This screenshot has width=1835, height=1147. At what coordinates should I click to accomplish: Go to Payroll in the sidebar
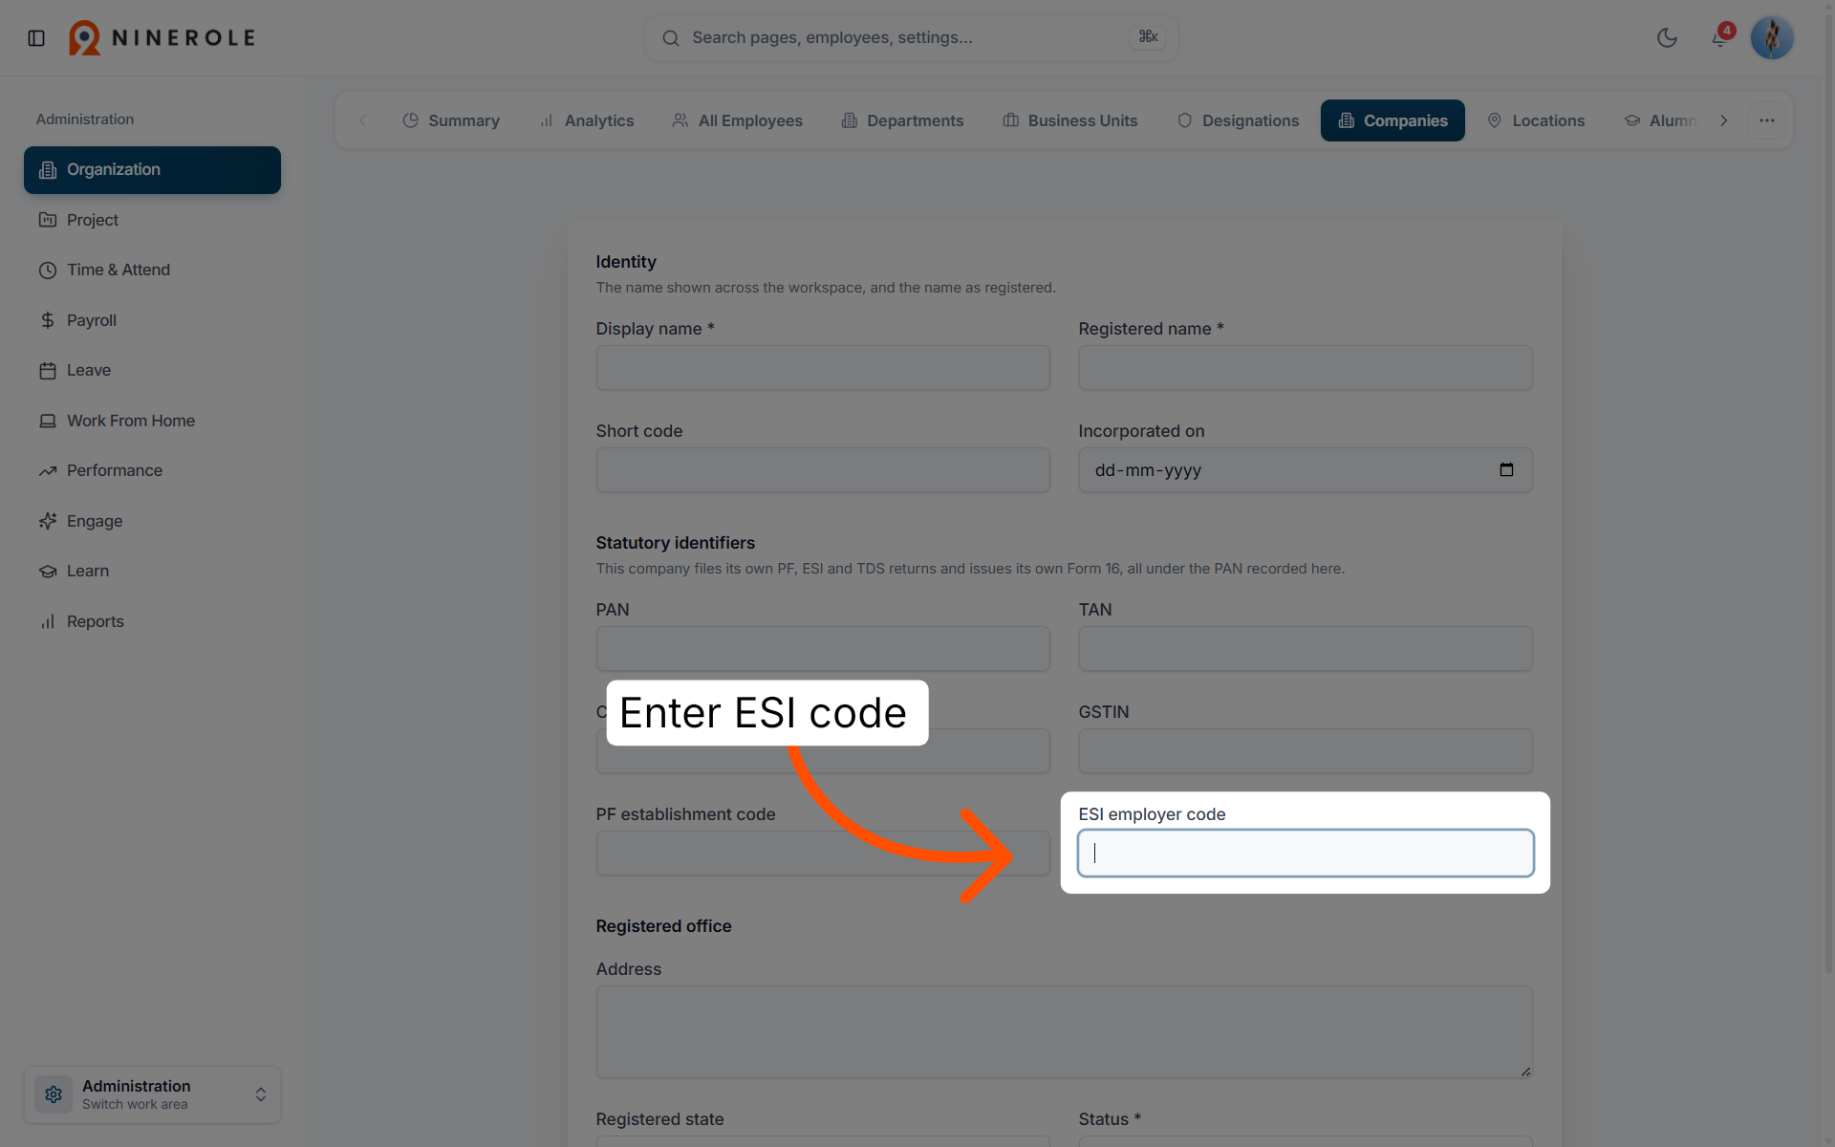(152, 320)
